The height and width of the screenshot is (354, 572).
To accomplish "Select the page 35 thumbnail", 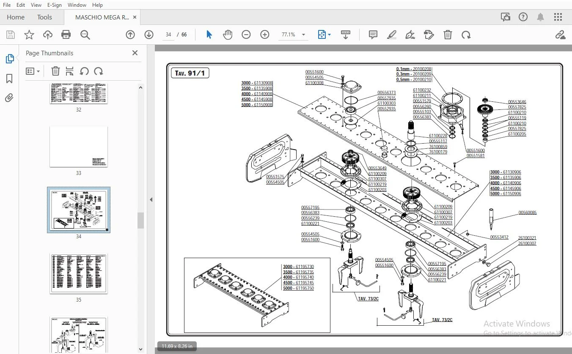I will click(79, 273).
